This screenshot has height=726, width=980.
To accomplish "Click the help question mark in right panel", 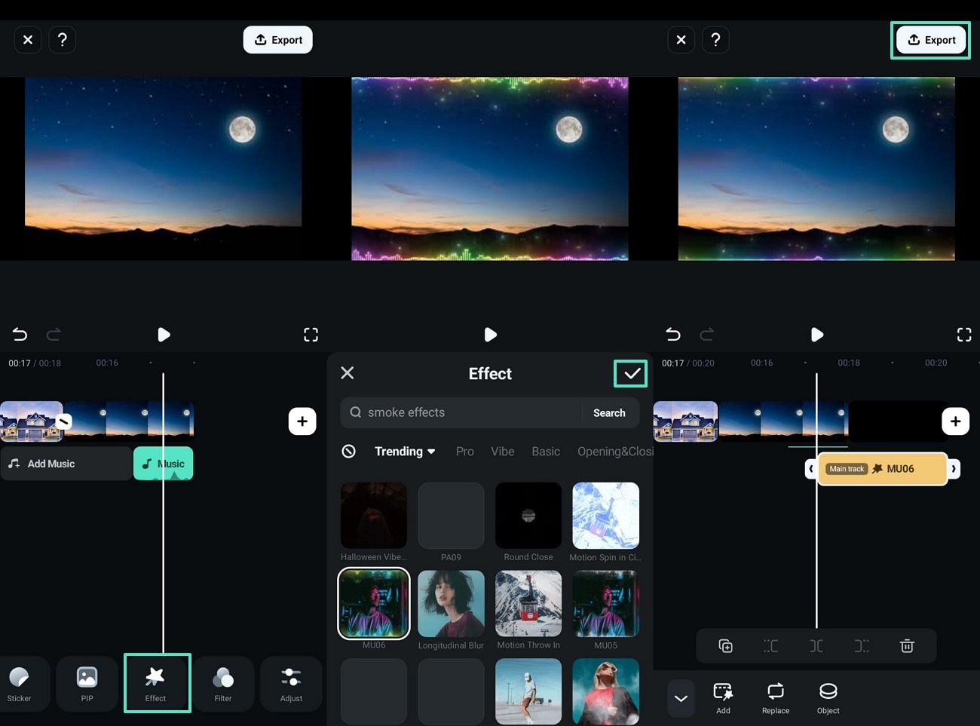I will click(715, 39).
